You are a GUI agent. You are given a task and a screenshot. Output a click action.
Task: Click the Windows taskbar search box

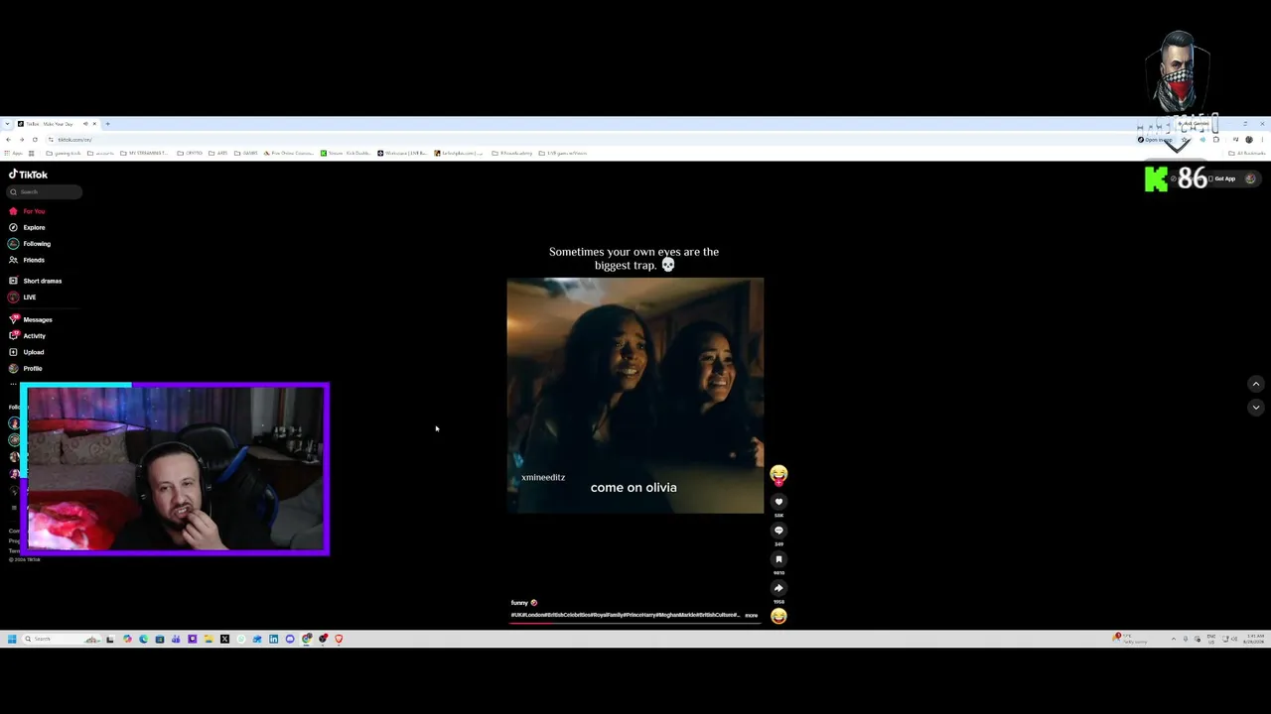point(60,639)
